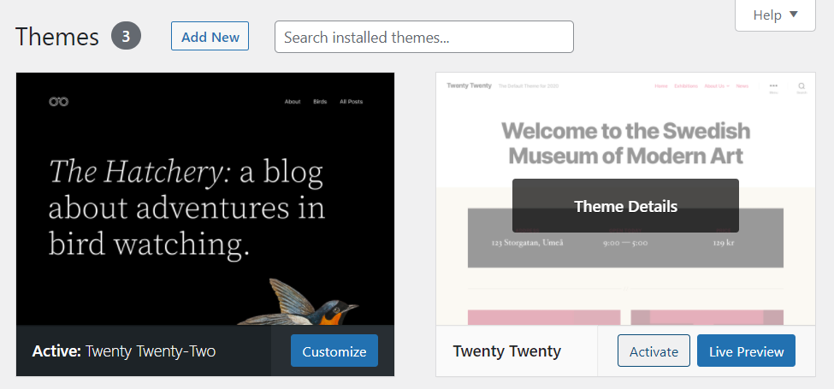Click News link in Twenty Twenty preview
834x389 pixels.
click(742, 86)
